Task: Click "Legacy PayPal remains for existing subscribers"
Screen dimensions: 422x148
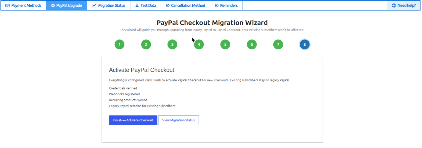Action: tap(142, 106)
